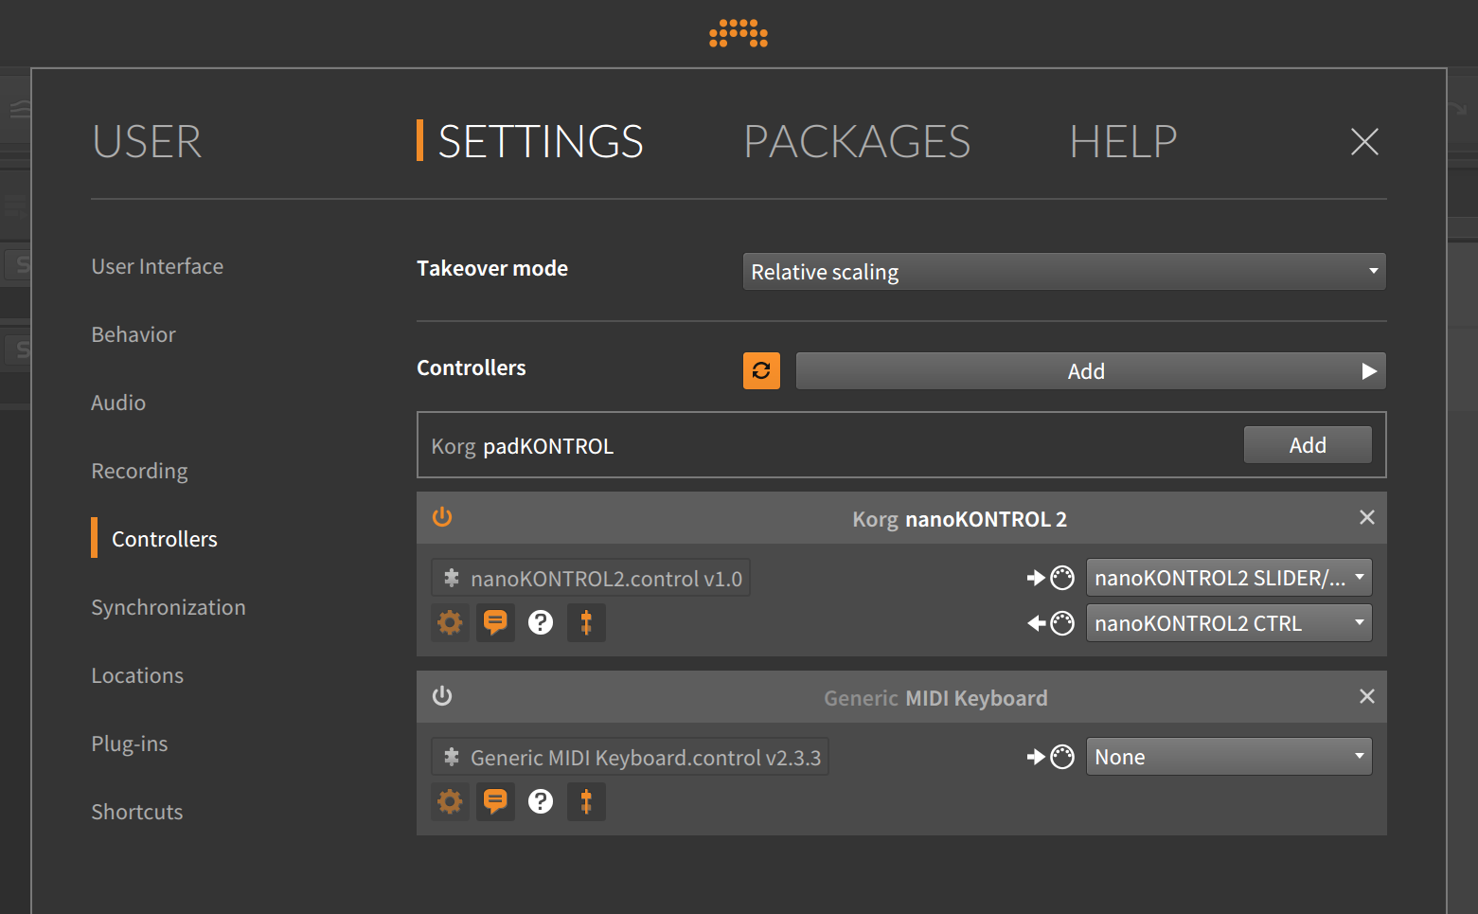The width and height of the screenshot is (1478, 914).
Task: Click the comment bubble icon under nanoKONTROL 2
Action: (x=495, y=622)
